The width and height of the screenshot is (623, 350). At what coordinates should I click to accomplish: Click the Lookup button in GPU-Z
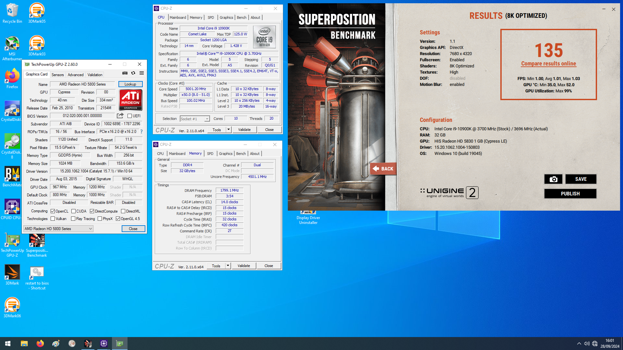130,84
